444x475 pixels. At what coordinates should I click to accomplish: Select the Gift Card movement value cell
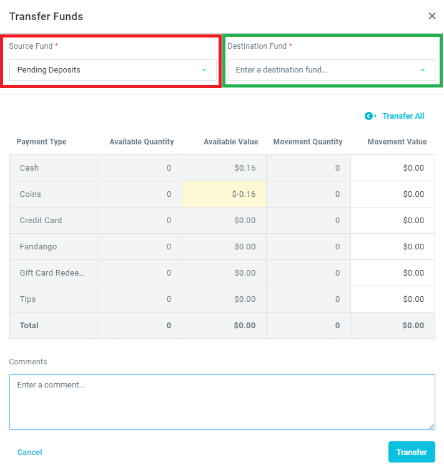(x=393, y=273)
